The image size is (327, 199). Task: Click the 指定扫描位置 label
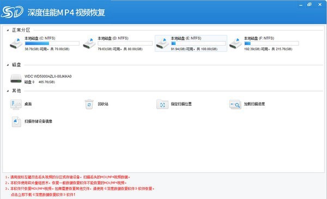click(x=181, y=104)
